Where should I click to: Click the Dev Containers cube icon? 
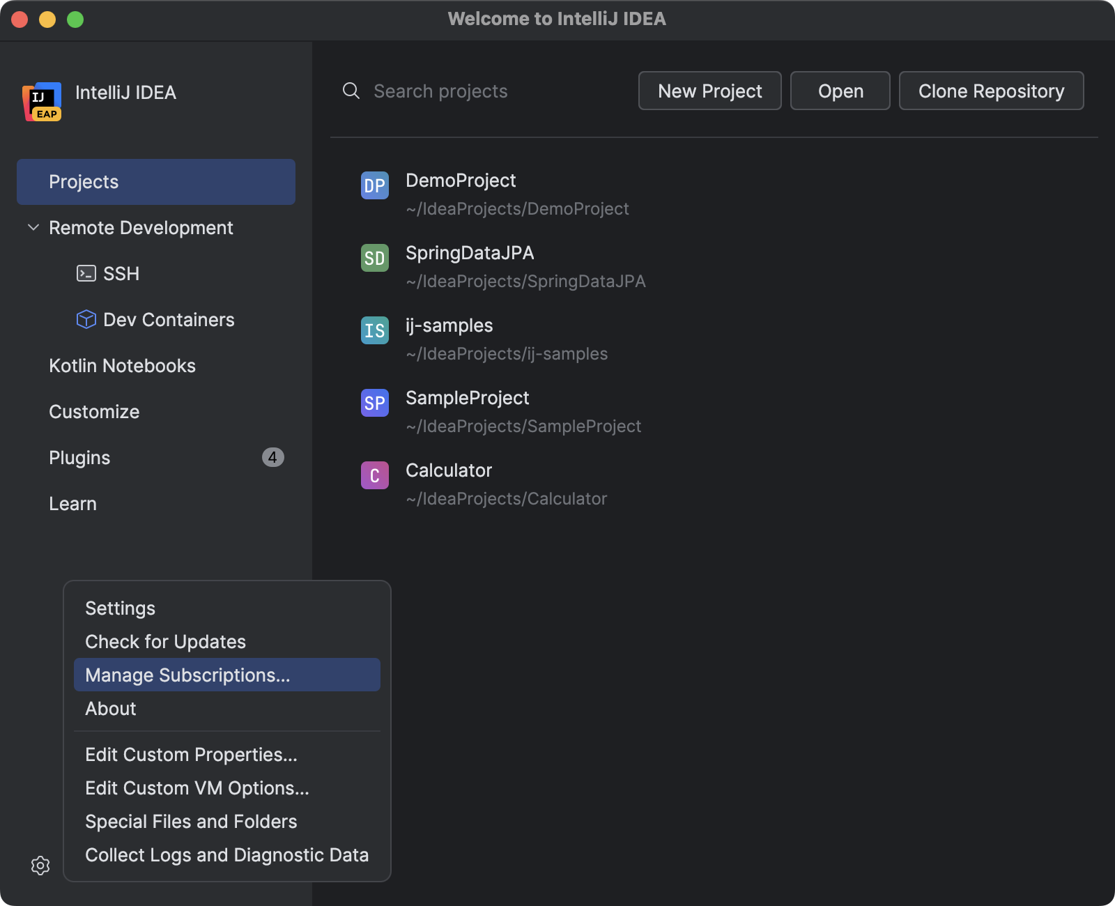coord(85,319)
